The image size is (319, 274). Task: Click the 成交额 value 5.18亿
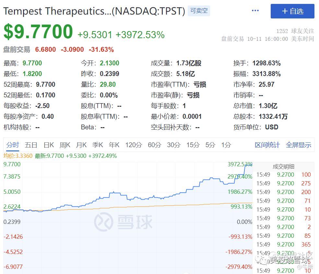pos(185,74)
